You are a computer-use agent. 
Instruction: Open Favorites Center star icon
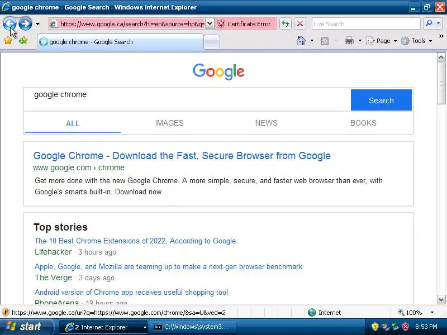pos(8,41)
